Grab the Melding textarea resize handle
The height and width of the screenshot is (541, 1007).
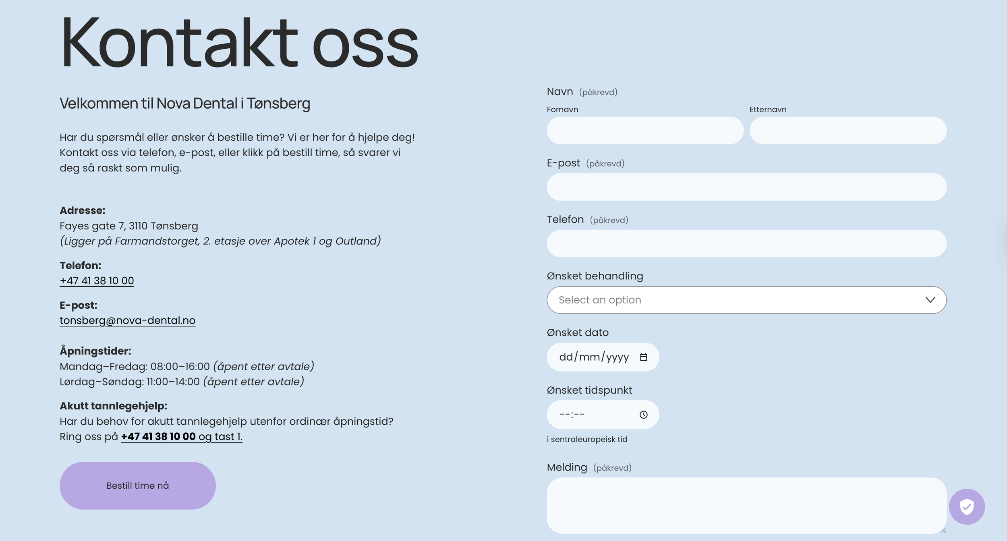(943, 531)
